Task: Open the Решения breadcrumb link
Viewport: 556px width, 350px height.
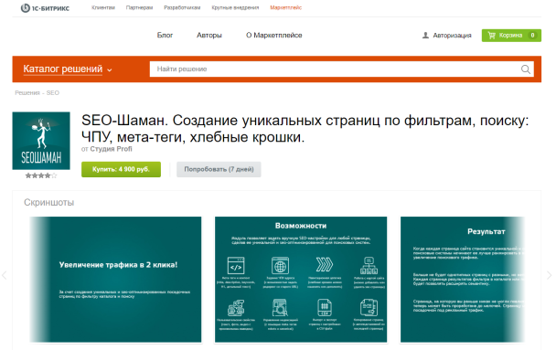Action: click(27, 93)
